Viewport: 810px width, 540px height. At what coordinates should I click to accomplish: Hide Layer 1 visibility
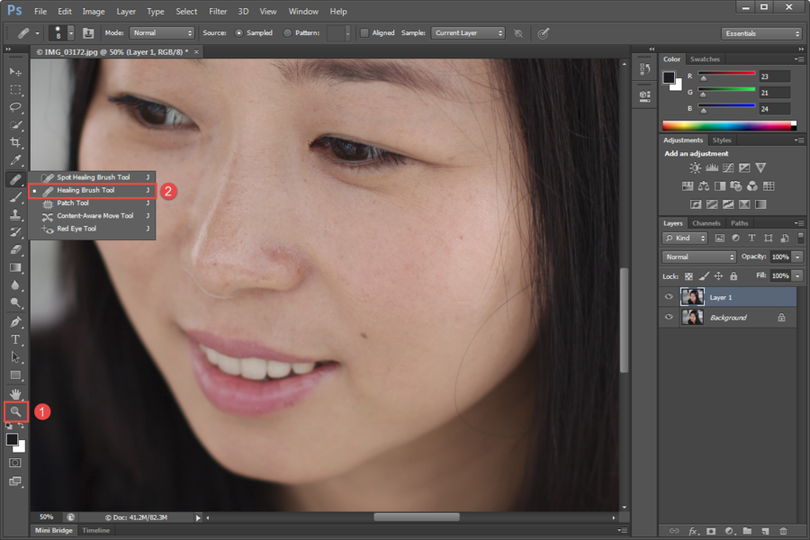coord(669,297)
